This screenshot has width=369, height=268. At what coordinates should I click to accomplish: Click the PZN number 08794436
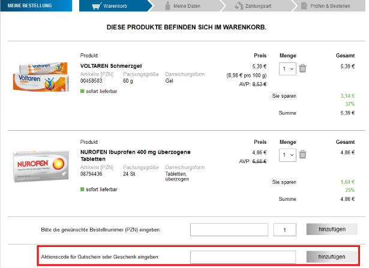click(x=91, y=174)
